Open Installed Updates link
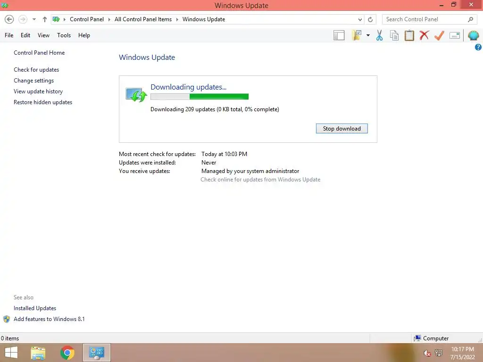 tap(35, 308)
